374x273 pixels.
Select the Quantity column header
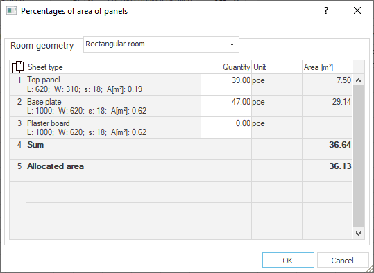point(226,67)
